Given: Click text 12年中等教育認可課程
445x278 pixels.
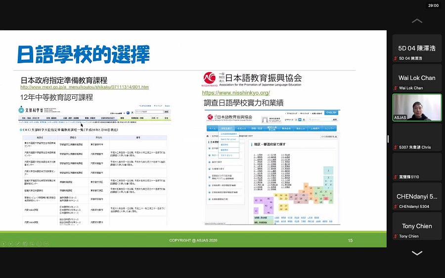Looking at the screenshot, I should tap(56, 97).
